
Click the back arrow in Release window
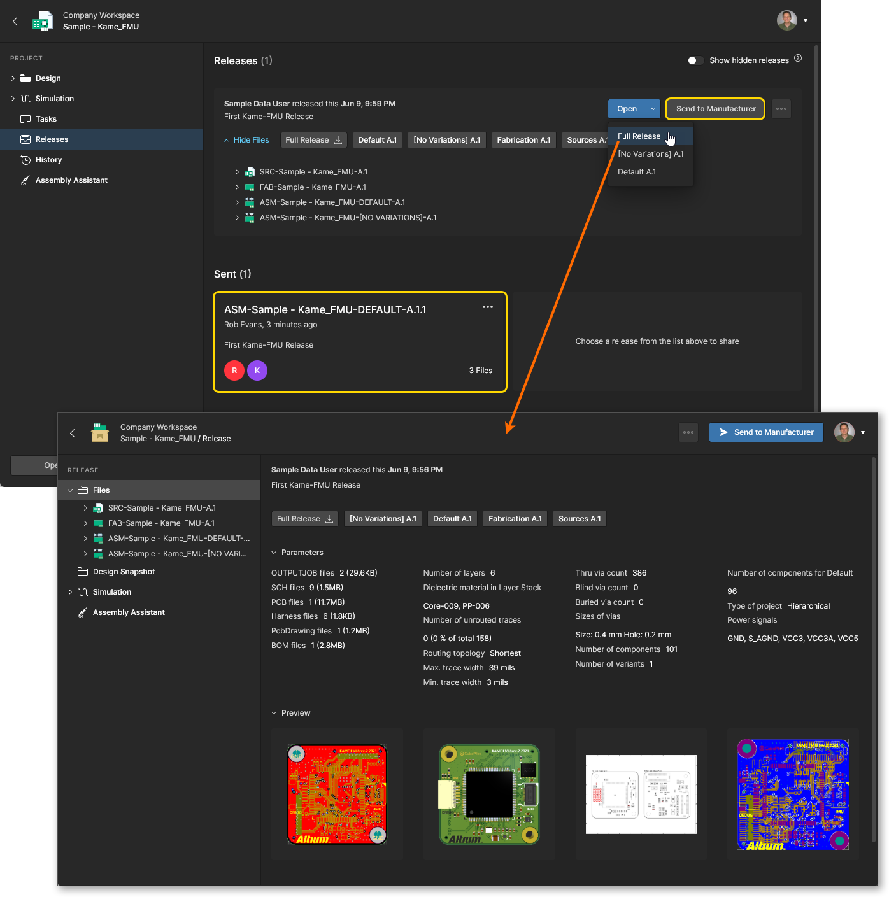[x=73, y=433]
